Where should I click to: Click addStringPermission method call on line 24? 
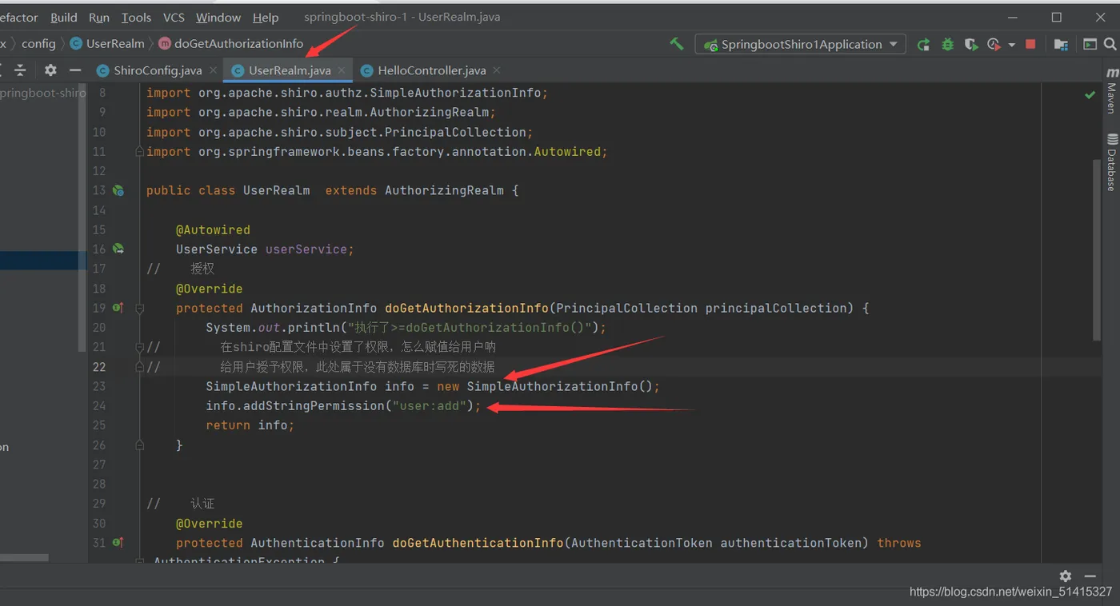[314, 406]
